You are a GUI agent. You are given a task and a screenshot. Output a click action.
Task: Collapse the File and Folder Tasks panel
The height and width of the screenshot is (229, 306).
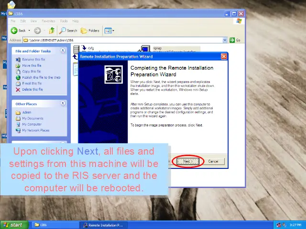point(63,51)
